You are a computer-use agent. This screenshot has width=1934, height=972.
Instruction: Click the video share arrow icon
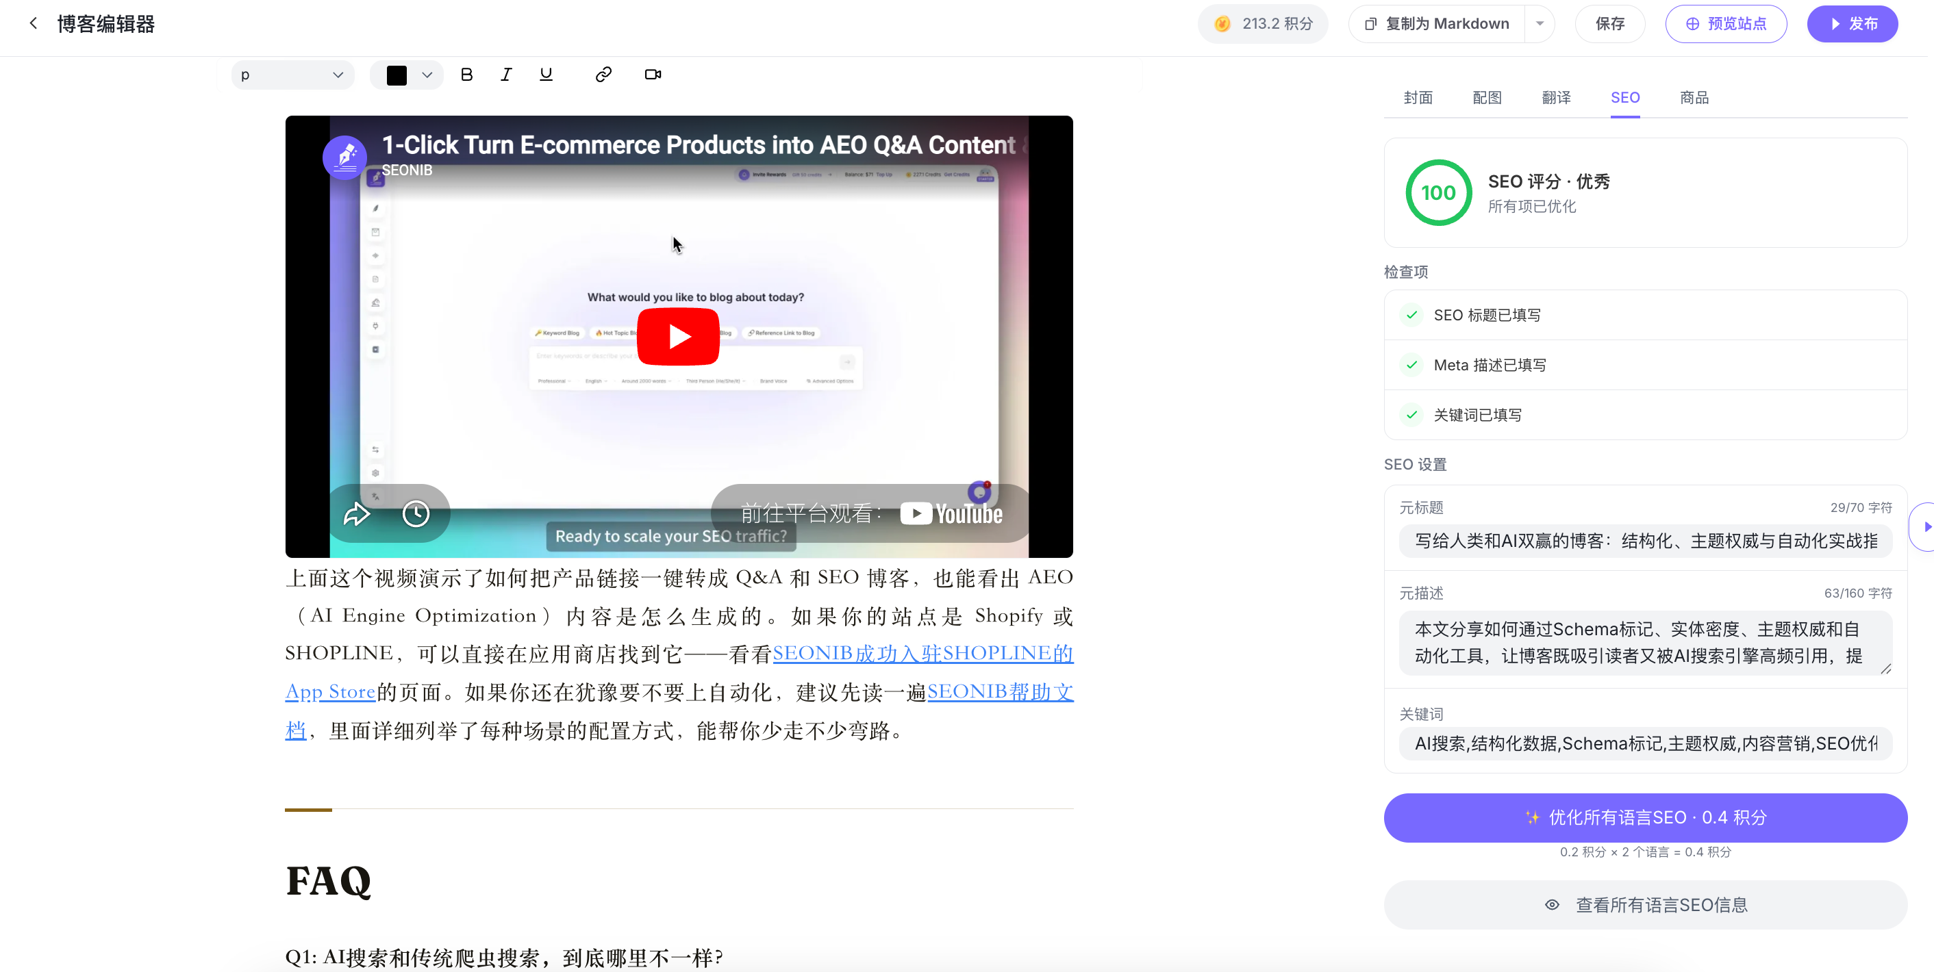(357, 514)
